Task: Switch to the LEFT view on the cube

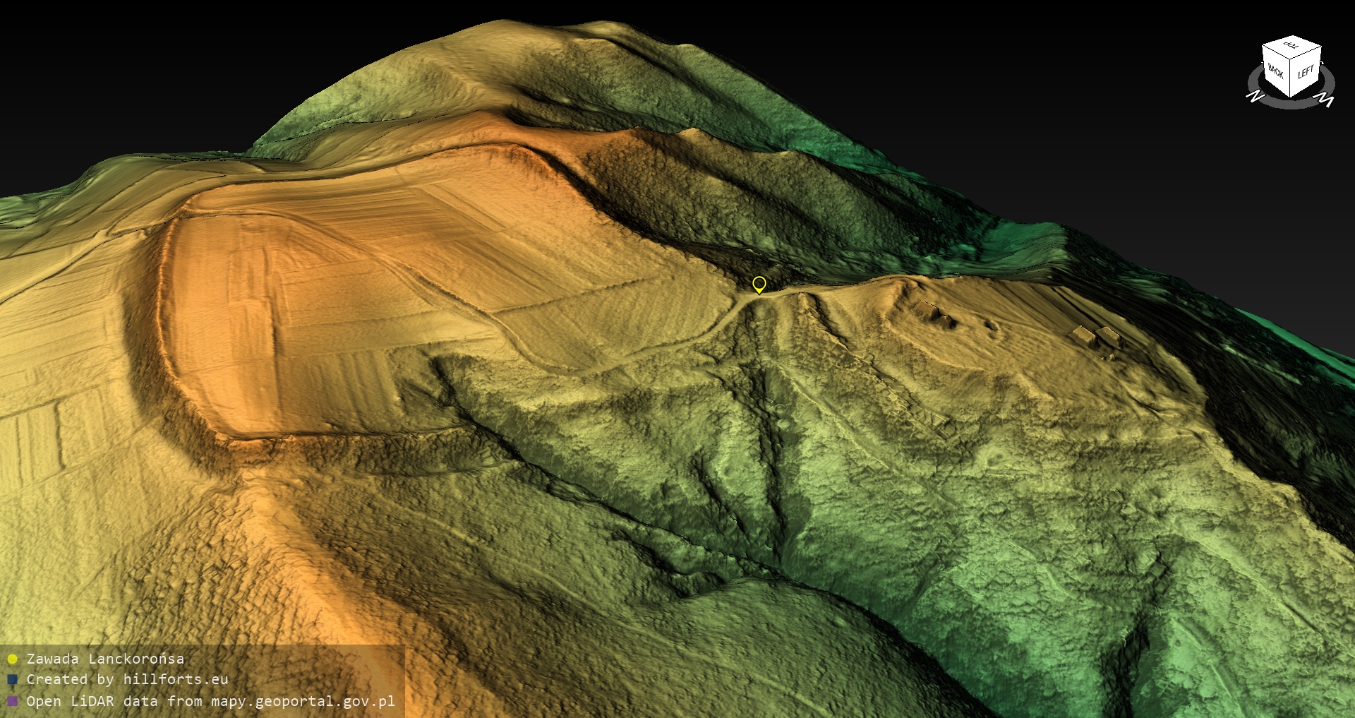Action: click(x=1306, y=73)
